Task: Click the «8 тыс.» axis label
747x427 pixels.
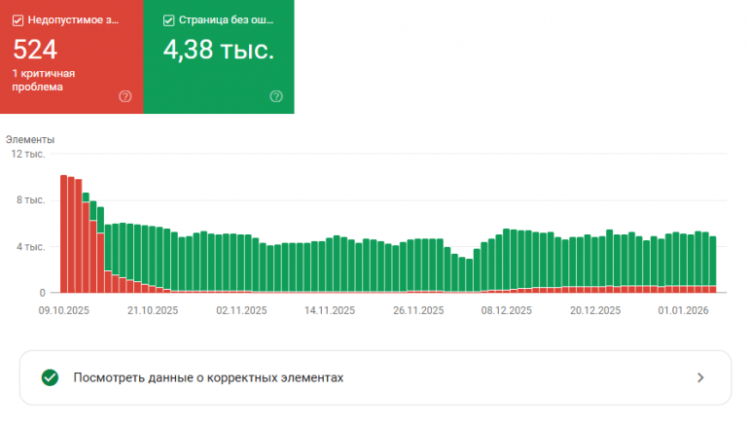Action: click(31, 200)
